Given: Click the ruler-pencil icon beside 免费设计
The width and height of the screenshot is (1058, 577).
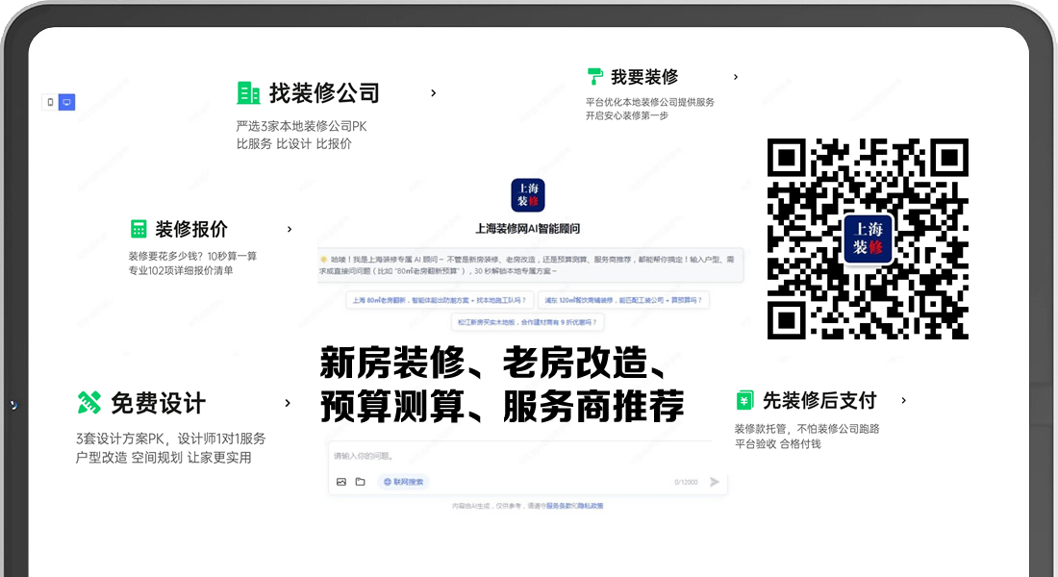Looking at the screenshot, I should (x=88, y=403).
